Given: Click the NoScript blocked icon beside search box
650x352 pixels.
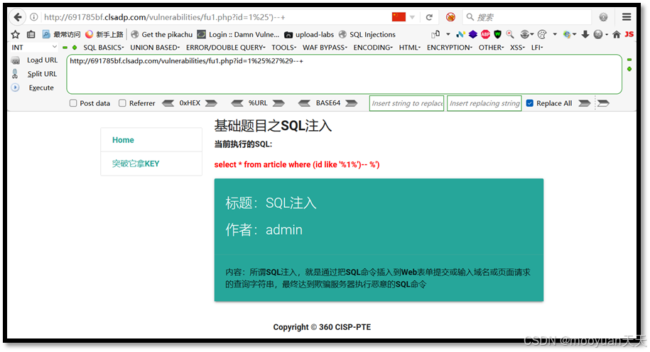Looking at the screenshot, I should (x=450, y=17).
